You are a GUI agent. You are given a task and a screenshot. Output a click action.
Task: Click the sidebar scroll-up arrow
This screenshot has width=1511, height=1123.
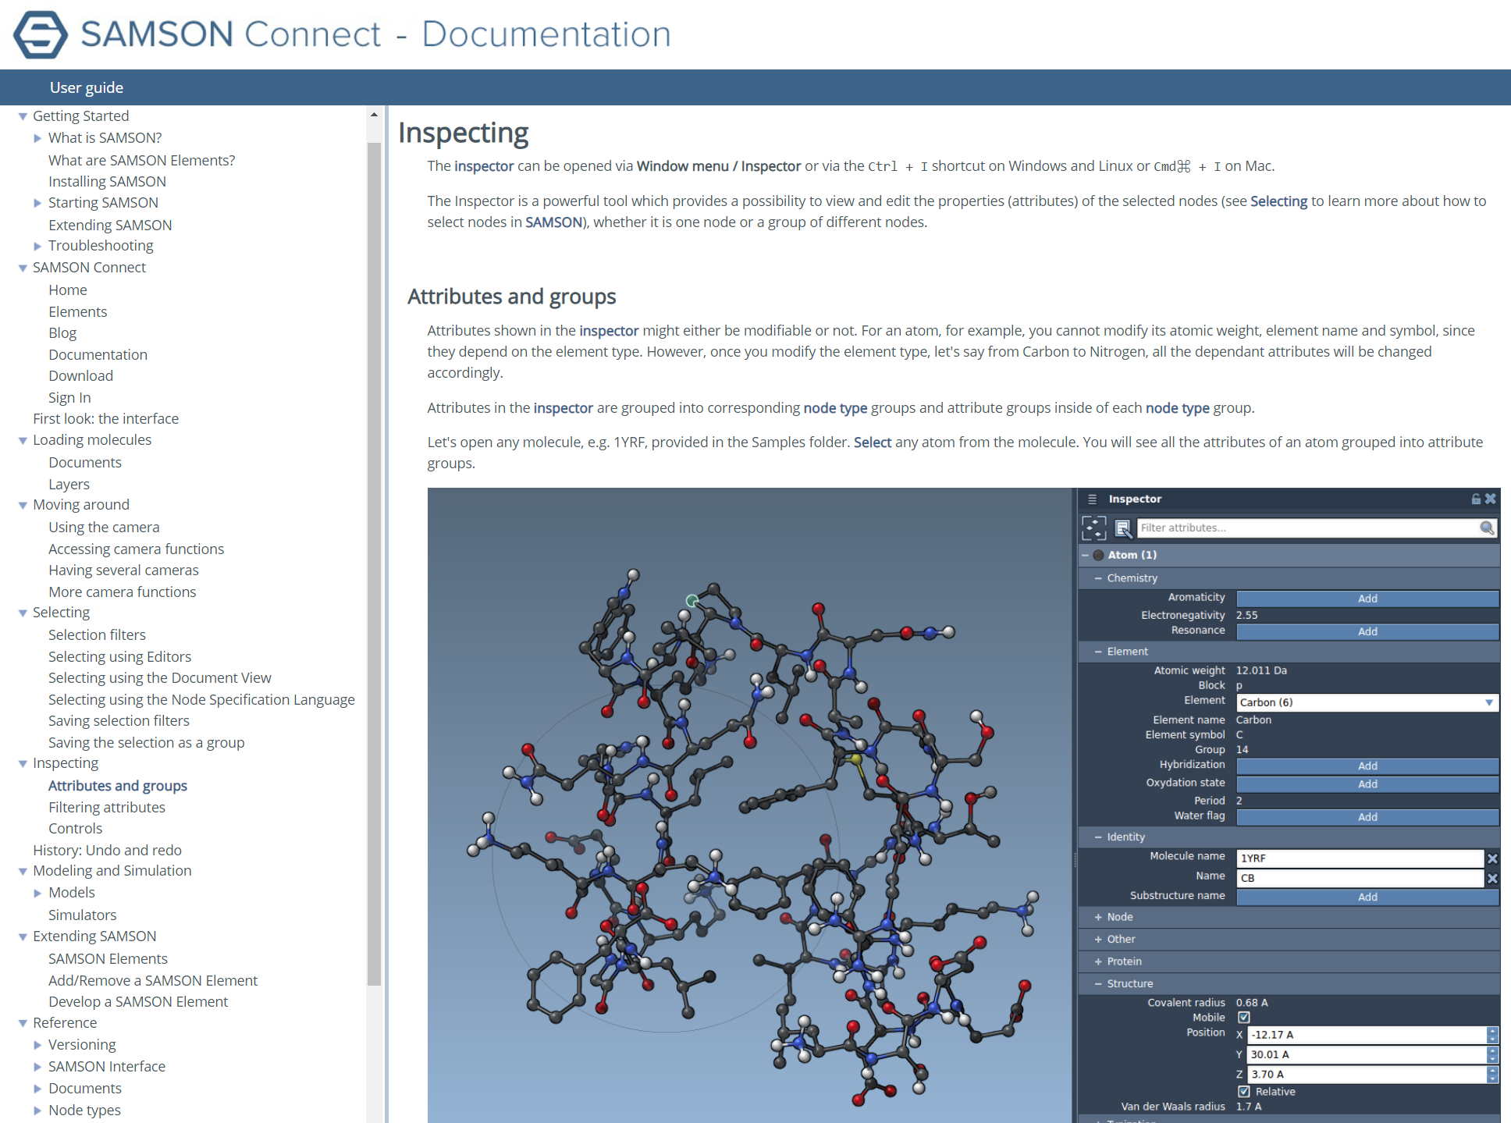pyautogui.click(x=374, y=115)
